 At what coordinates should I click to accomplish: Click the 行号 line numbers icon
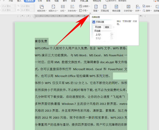coord(80,10)
